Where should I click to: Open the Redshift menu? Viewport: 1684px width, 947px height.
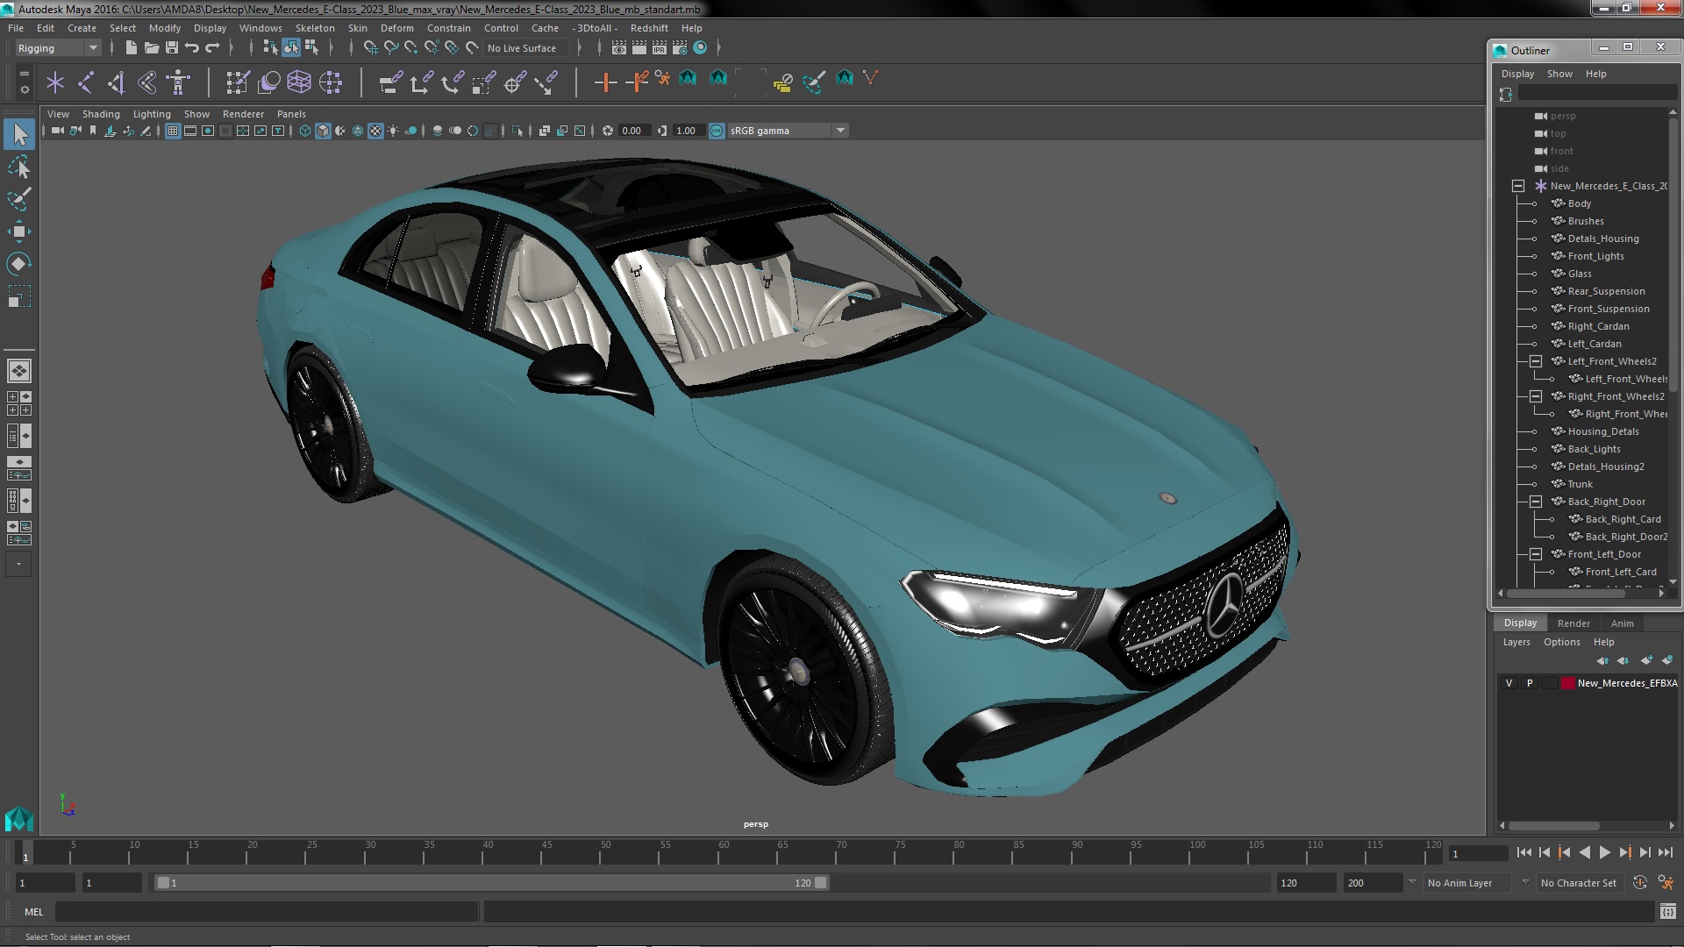(x=649, y=28)
